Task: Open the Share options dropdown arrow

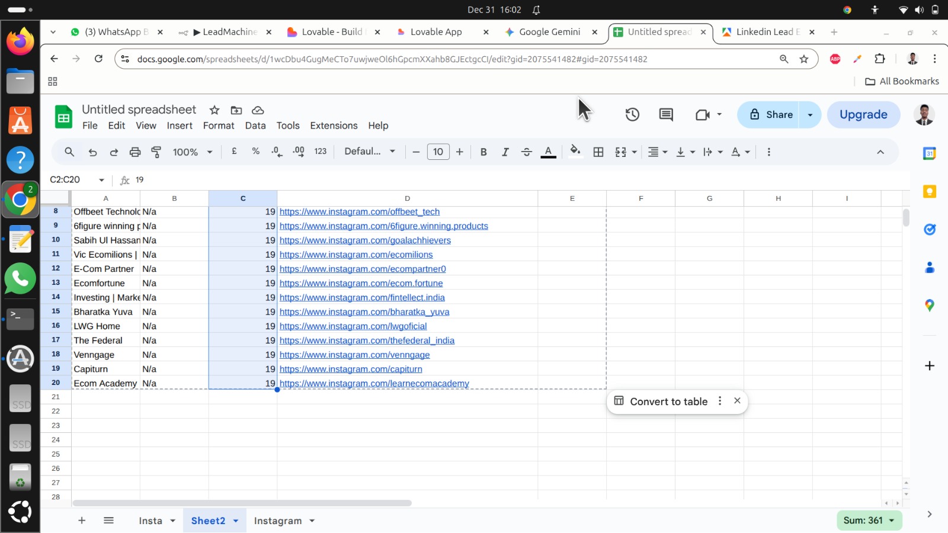Action: (x=810, y=115)
